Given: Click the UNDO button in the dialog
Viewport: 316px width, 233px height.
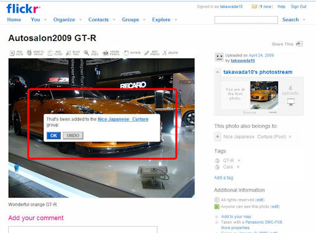Looking at the screenshot, I should pos(73,135).
